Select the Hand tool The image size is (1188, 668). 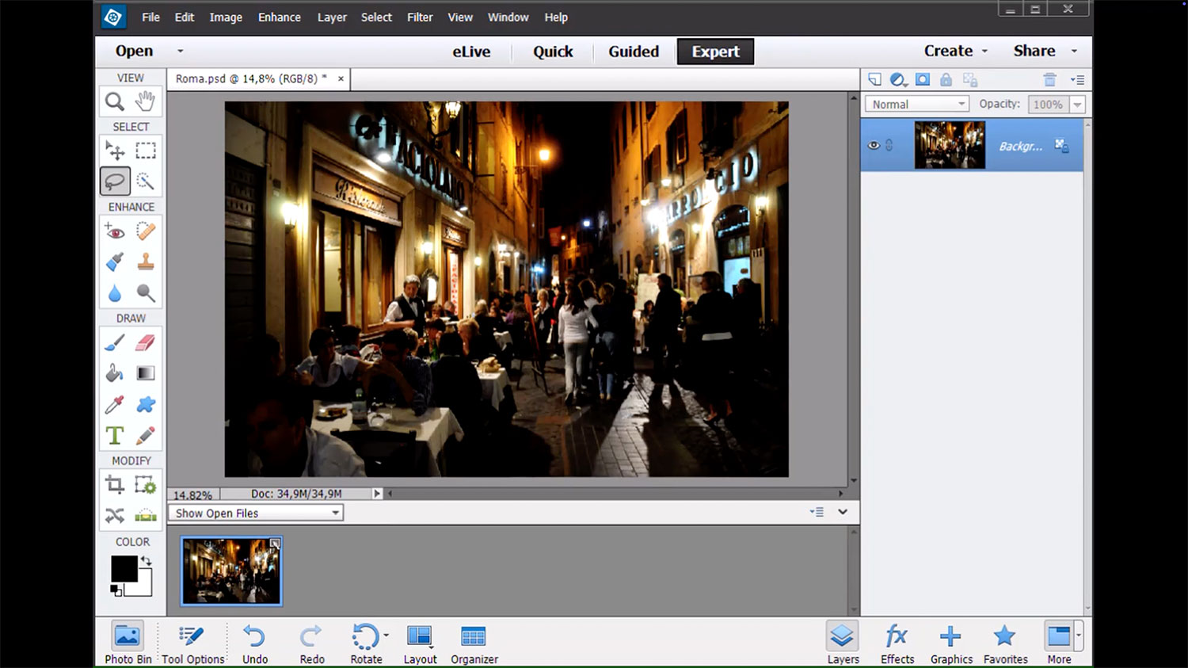(145, 101)
